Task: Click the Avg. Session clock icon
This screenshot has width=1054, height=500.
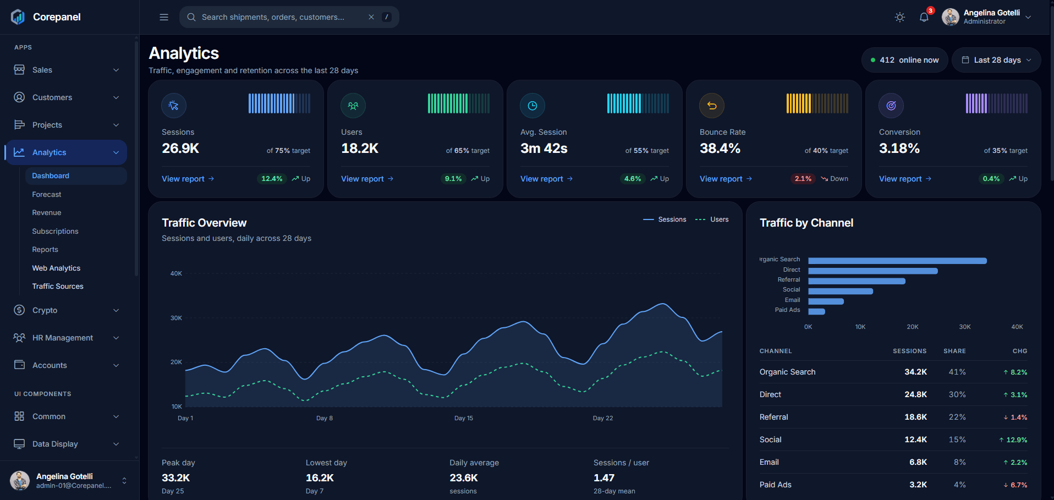Action: tap(533, 106)
